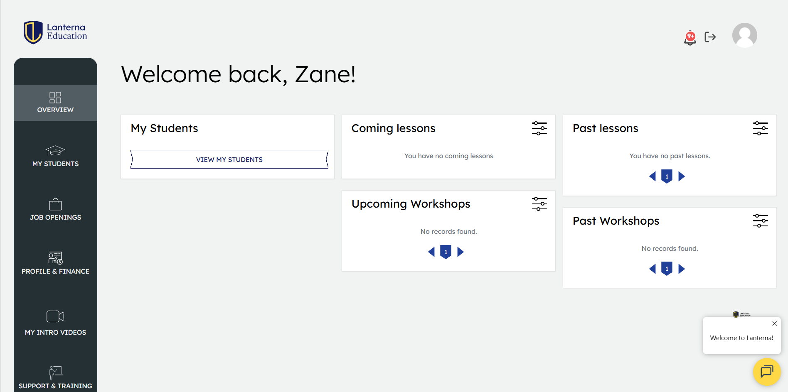Navigate to Profile & Finance
This screenshot has height=392, width=788.
coord(55,263)
